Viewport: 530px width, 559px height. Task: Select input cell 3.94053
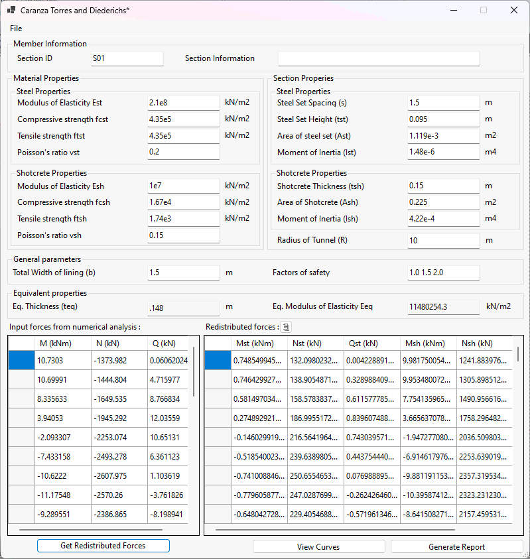[63, 418]
